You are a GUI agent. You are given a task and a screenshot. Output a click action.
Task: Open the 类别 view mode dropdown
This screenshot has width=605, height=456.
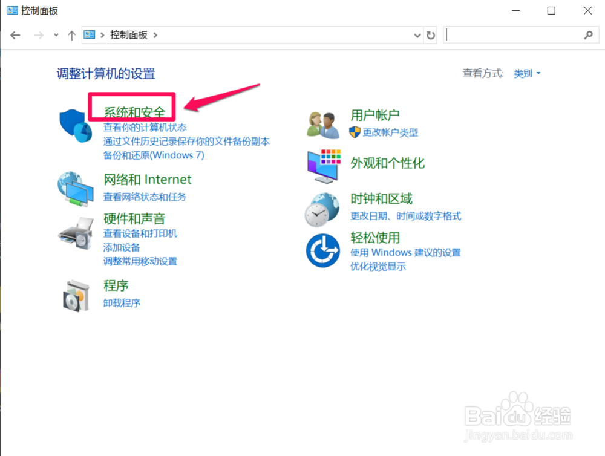(x=526, y=73)
